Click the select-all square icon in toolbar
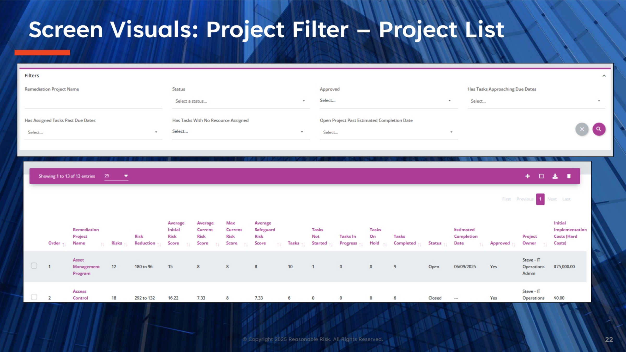 541,176
